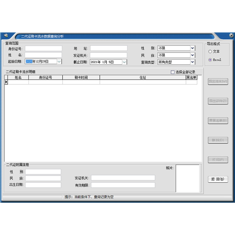Click the app icon in title bar
Screen dimensions: 235x235
click(x=6, y=36)
